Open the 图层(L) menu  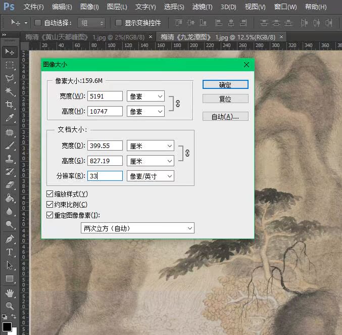pos(117,7)
